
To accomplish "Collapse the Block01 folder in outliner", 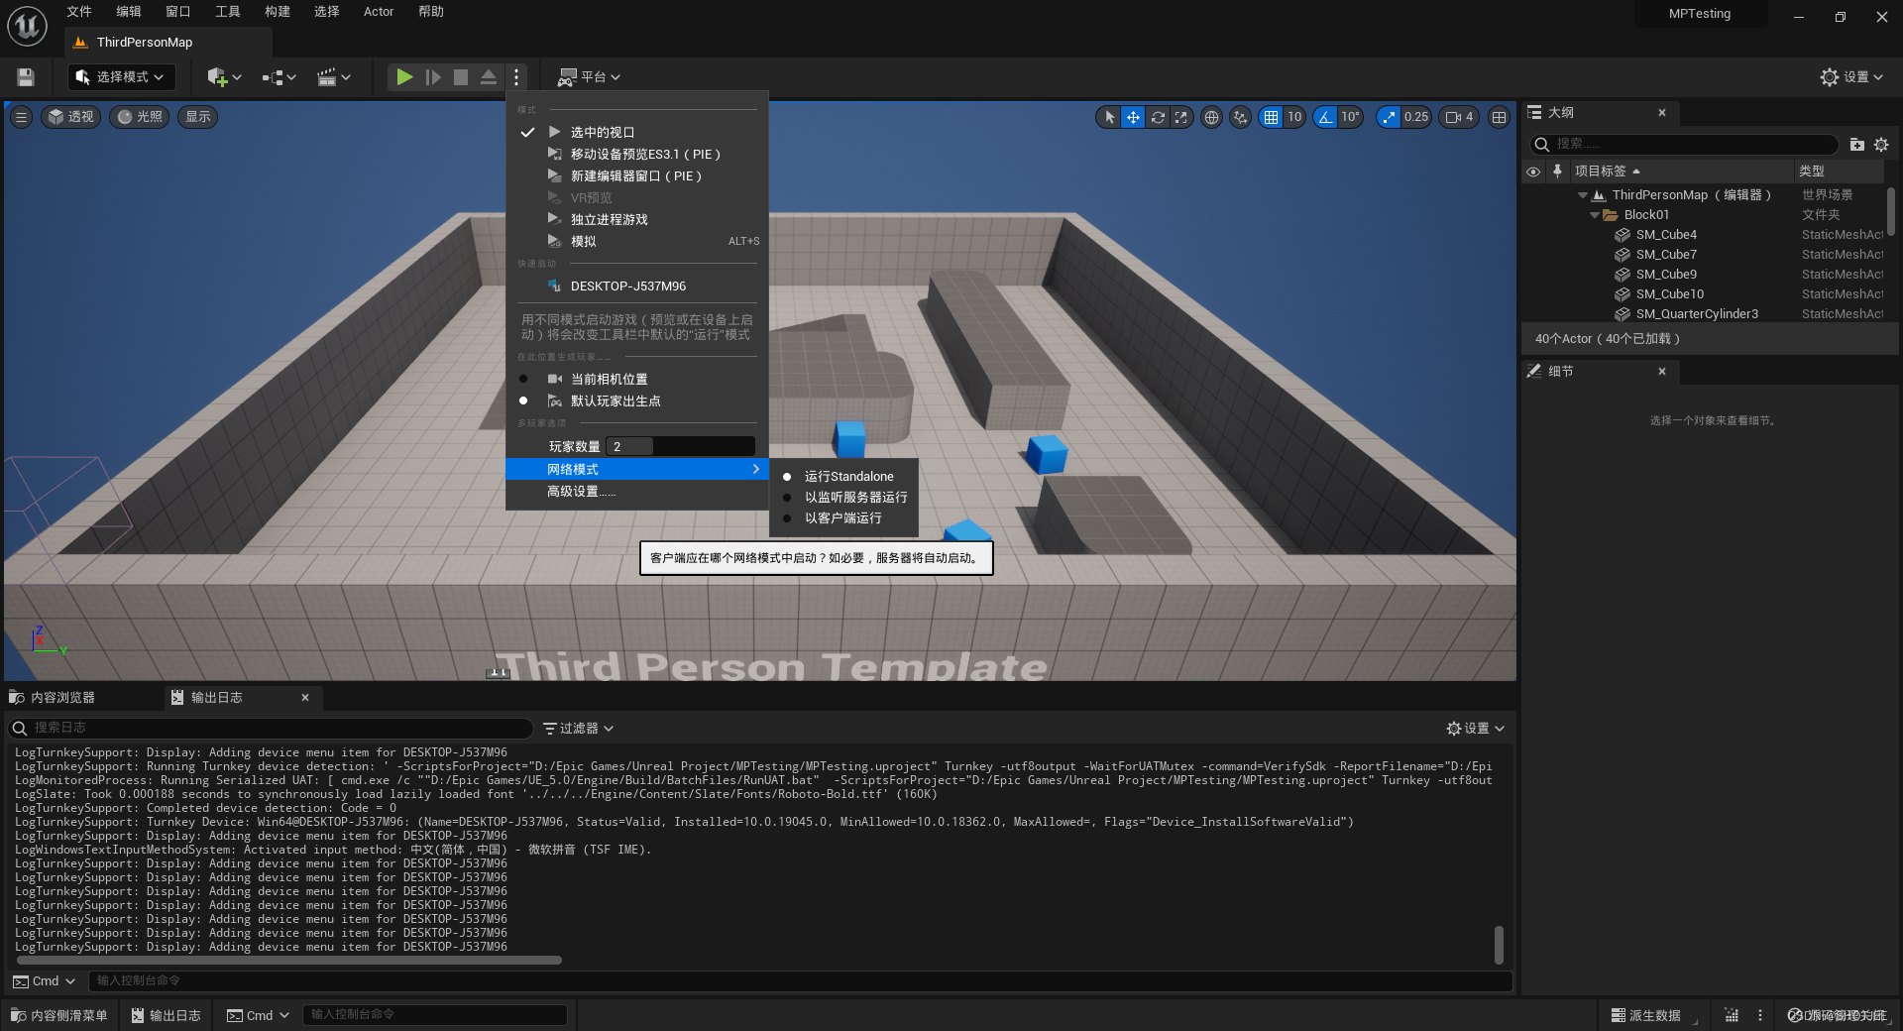I will (1595, 215).
